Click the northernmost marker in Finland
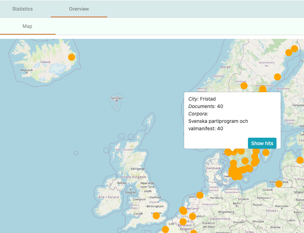The width and height of the screenshot is (304, 233). point(294,49)
